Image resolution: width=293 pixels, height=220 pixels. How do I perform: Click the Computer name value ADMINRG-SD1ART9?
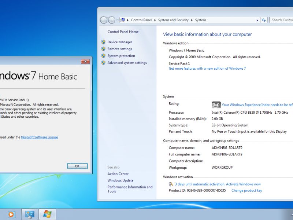point(227,148)
